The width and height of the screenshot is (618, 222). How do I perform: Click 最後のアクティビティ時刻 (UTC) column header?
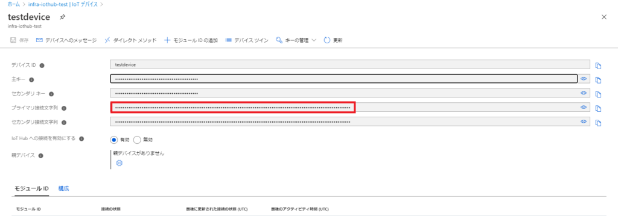(x=299, y=209)
